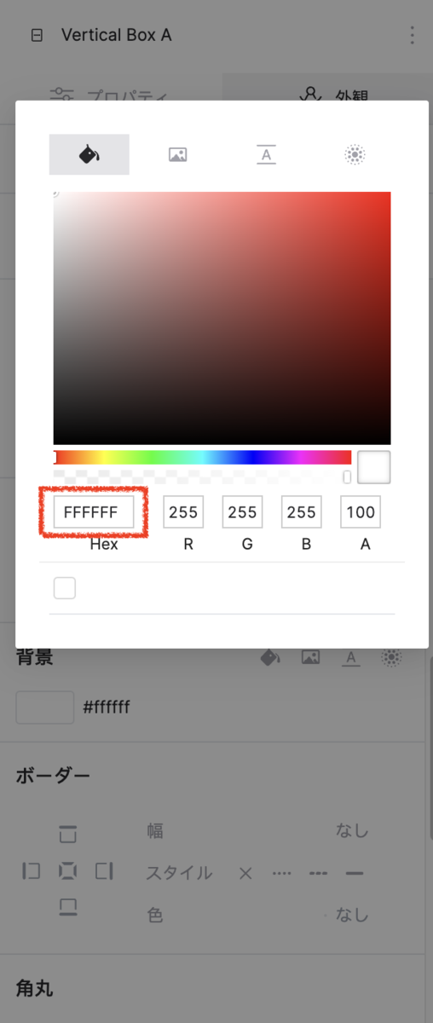Image resolution: width=433 pixels, height=1023 pixels.
Task: Switch to image background tab in popup
Action: [x=177, y=154]
